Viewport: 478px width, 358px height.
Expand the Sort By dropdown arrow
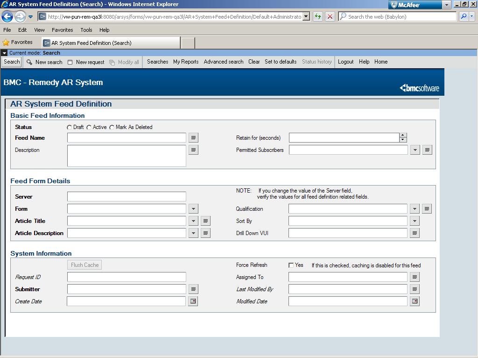coord(415,221)
